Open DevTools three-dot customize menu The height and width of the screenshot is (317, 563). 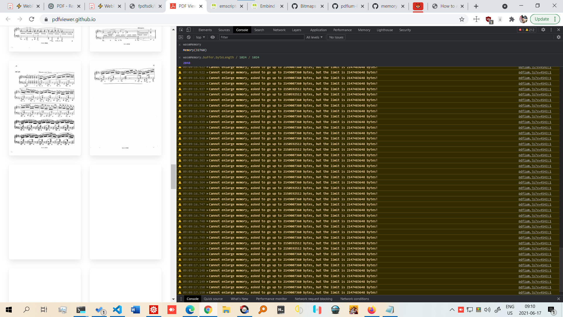551,30
